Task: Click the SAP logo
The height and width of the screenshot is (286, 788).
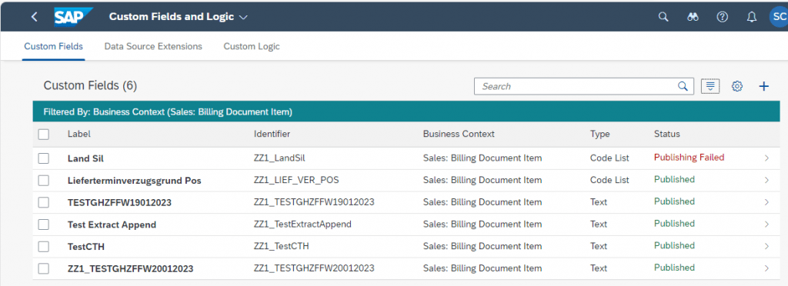Action: 73,17
